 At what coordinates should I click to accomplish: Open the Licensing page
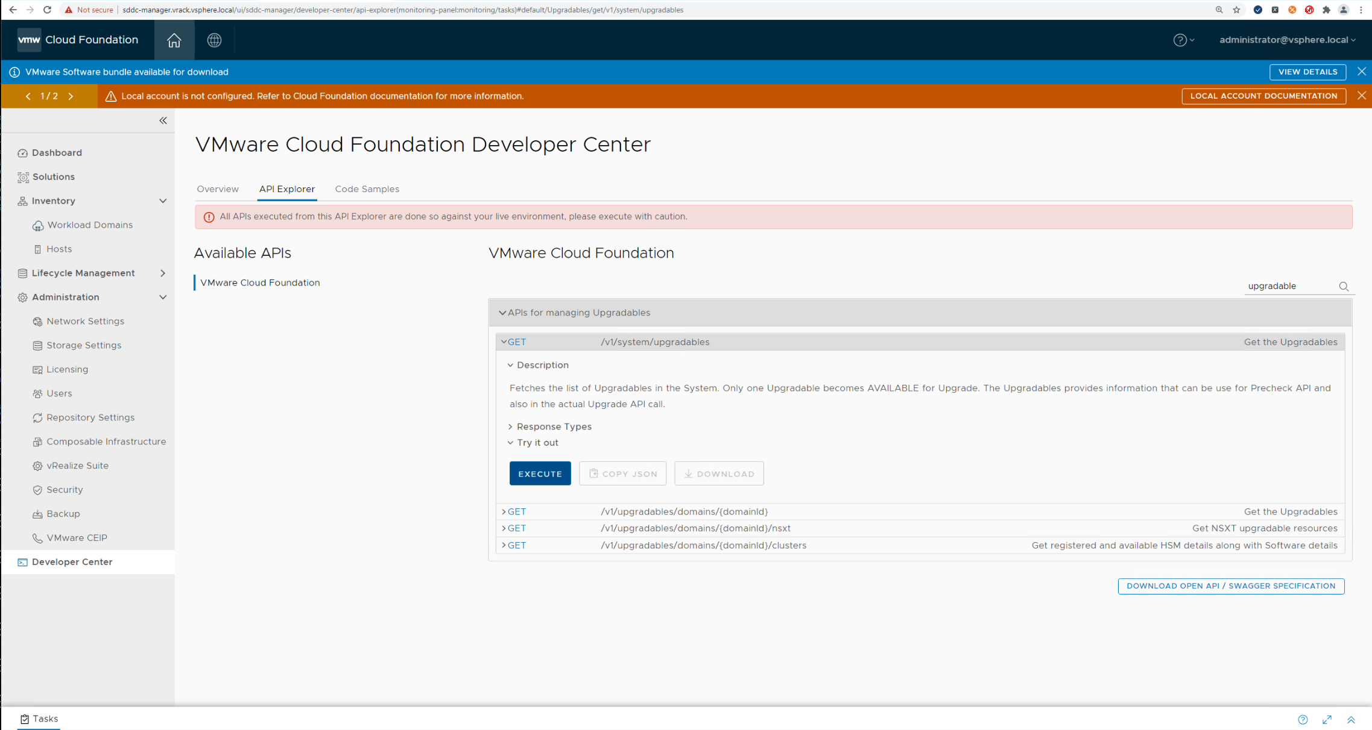tap(67, 369)
